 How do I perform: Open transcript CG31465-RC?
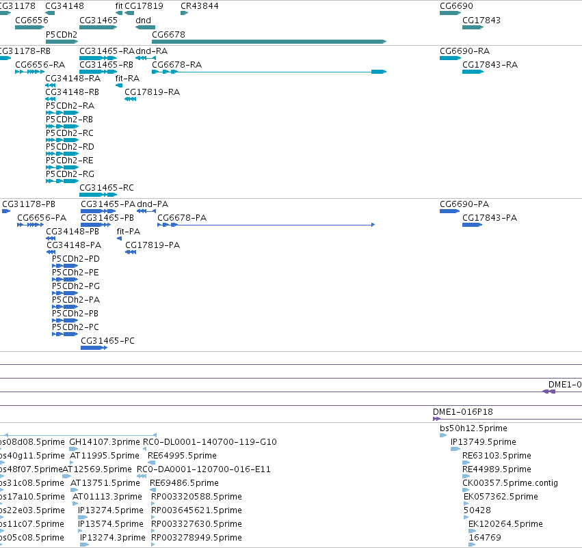click(x=107, y=188)
